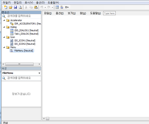This screenshot has height=124, width=149.
Task: Open the Redo history dropdown arrow
Action: (x=52, y=7)
